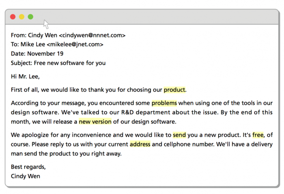Image resolution: width=284 pixels, height=194 pixels.
Task: Click the highlighted word "send"
Action: point(179,135)
